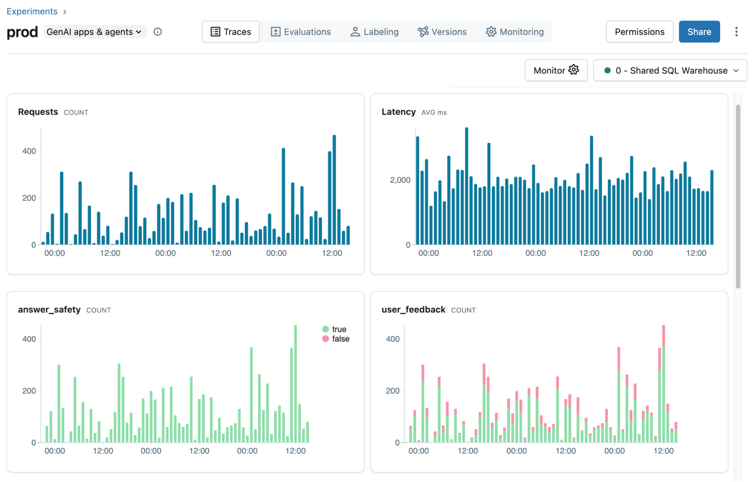Viewport: 754px width, 482px height.
Task: Click the Labeling person icon
Action: (355, 32)
